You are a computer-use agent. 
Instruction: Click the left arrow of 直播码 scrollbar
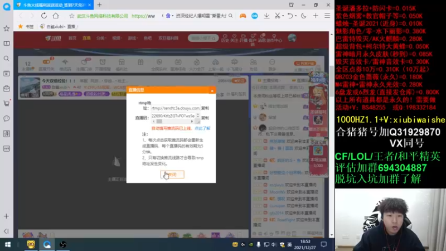[154, 122]
